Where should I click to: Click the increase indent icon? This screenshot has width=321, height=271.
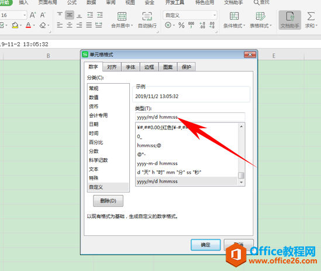point(100,15)
